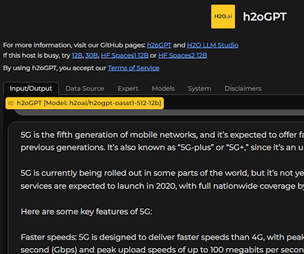Screen dimensions: 304x254
Task: Click the H2O.ai yellow logo
Action: 223,16
